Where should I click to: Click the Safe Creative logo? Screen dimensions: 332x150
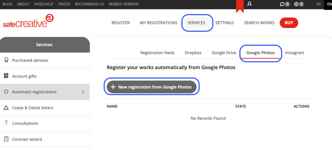[x=28, y=21]
